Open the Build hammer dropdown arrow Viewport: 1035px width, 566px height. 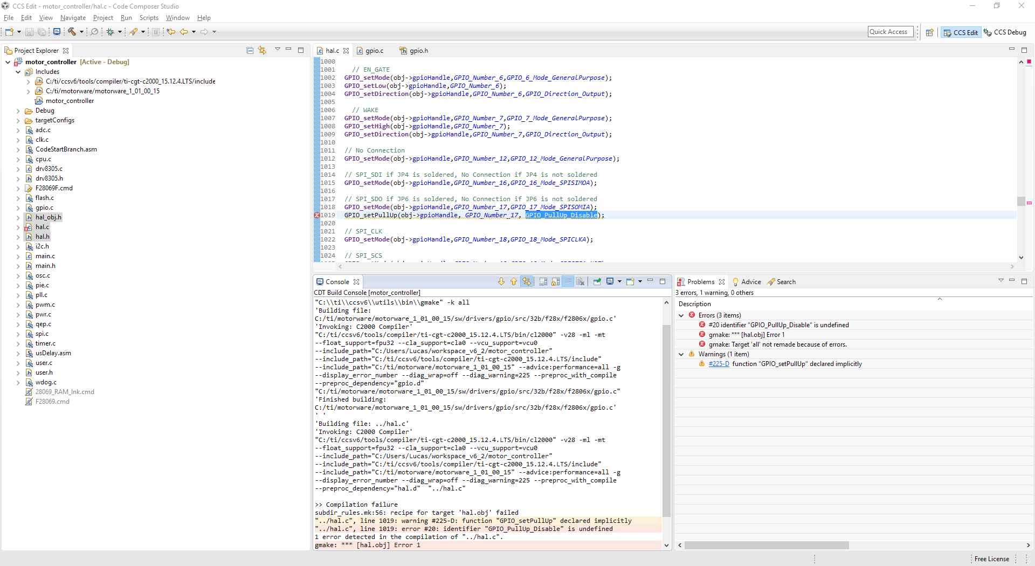(x=81, y=32)
